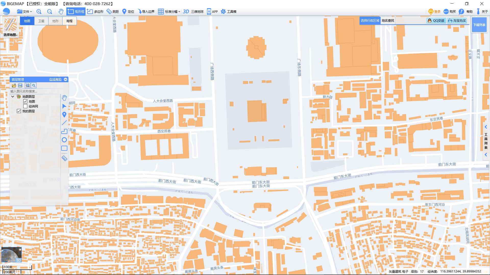The width and height of the screenshot is (490, 275).
Task: Click the zoom in magnifier icon
Action: tap(39, 11)
